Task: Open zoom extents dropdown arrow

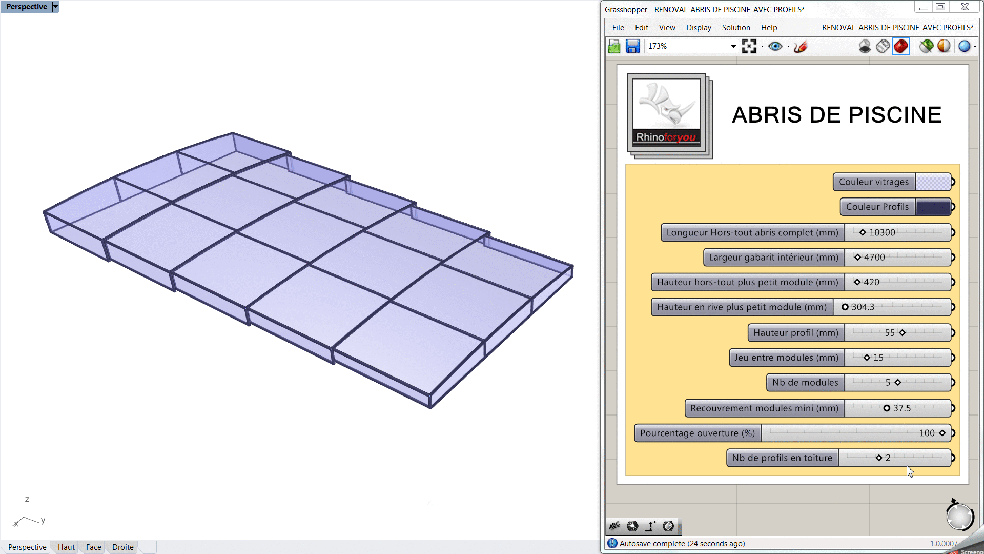Action: [x=762, y=47]
